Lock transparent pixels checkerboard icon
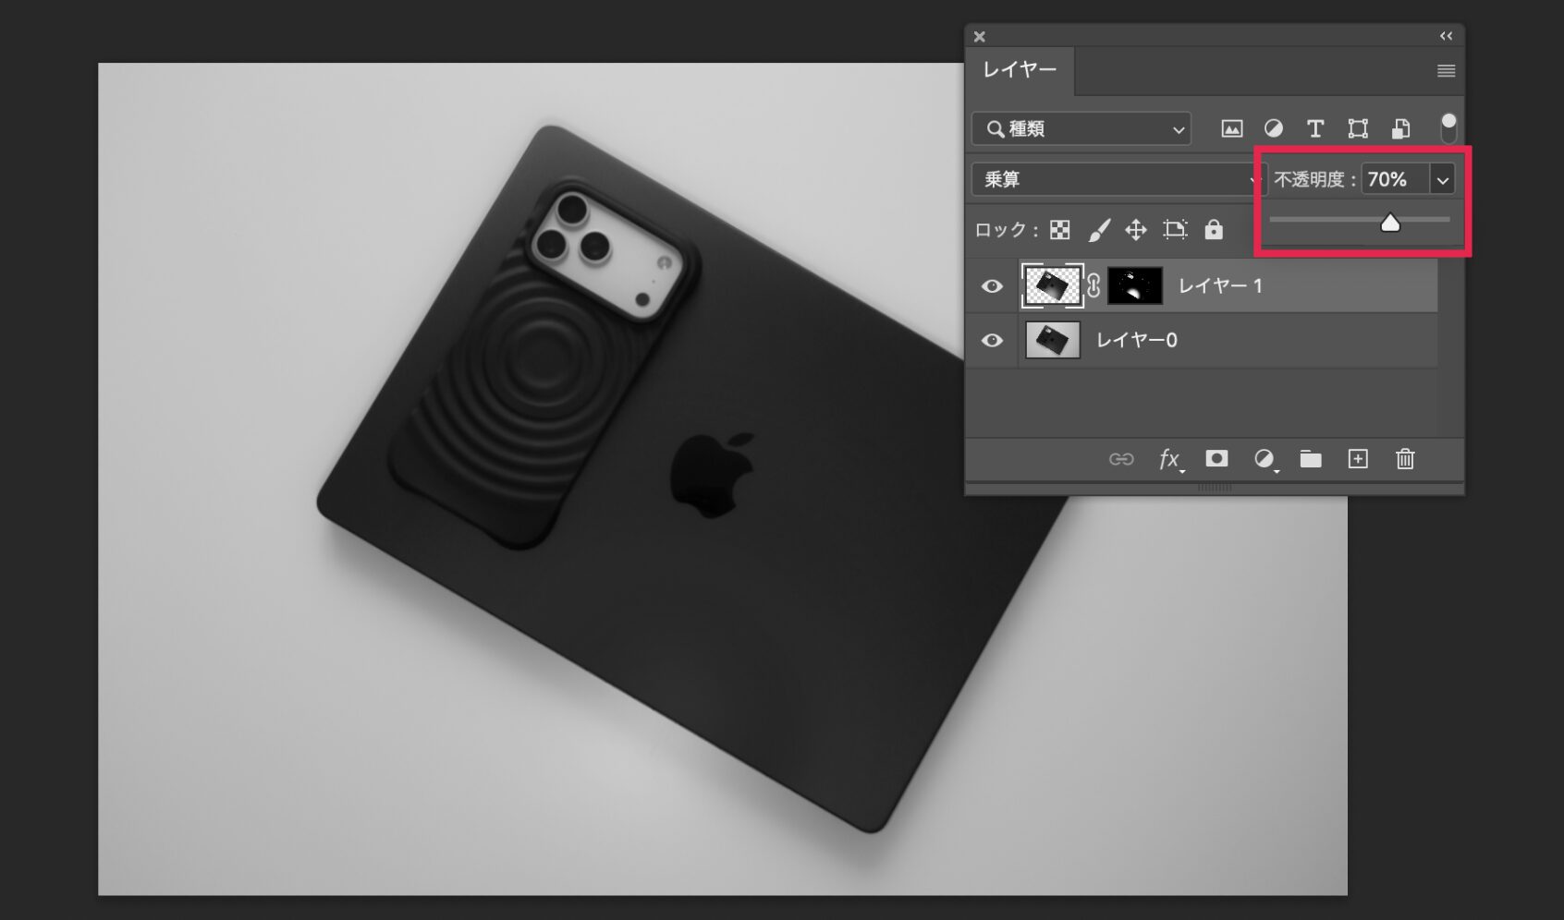 (x=1060, y=230)
